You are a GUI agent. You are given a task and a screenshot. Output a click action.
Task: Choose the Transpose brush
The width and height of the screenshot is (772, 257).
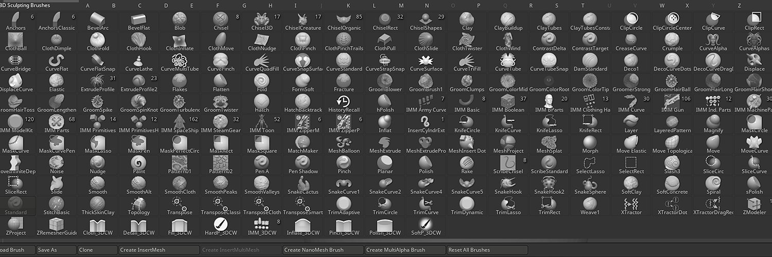tap(180, 207)
